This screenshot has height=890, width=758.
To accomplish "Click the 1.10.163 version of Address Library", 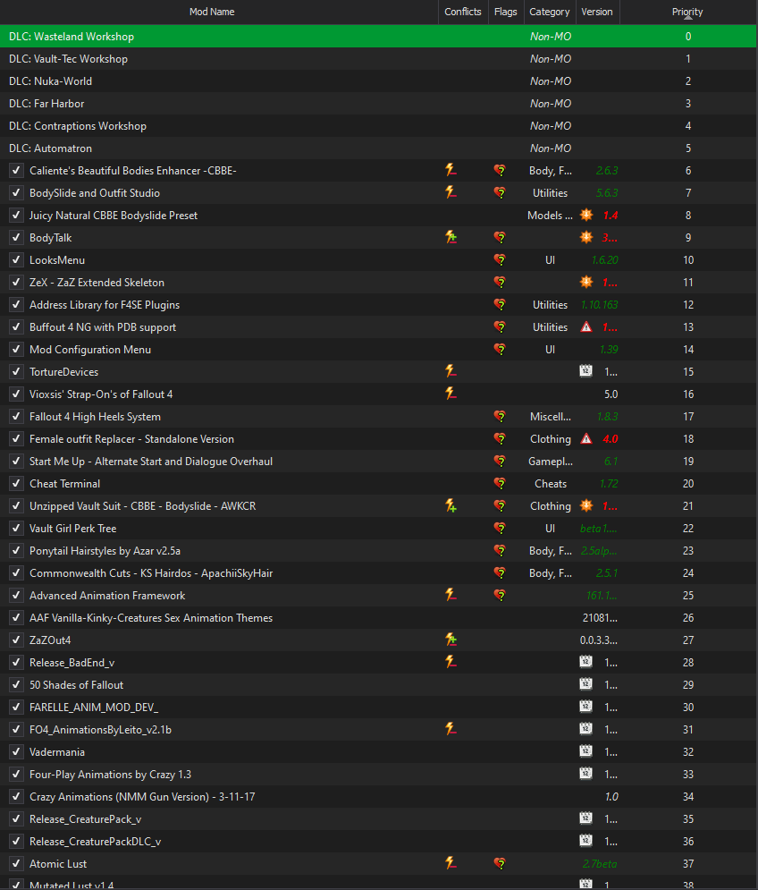I will pyautogui.click(x=599, y=305).
